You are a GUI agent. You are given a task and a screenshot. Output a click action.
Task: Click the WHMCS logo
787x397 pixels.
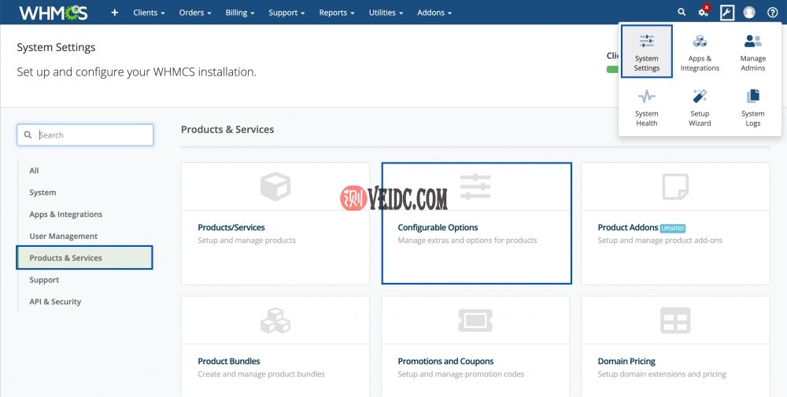53,13
